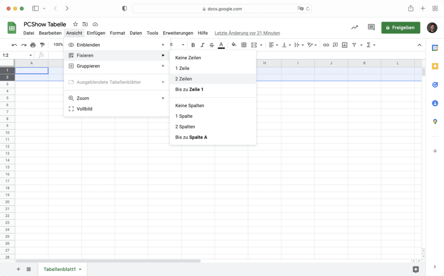Choose '1 Spalte' to freeze column

213,116
